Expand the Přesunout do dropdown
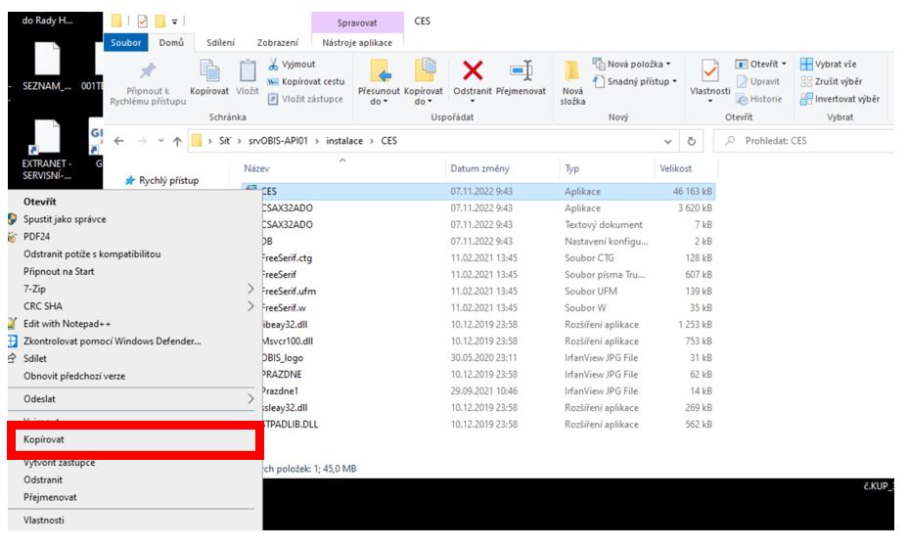 376,100
